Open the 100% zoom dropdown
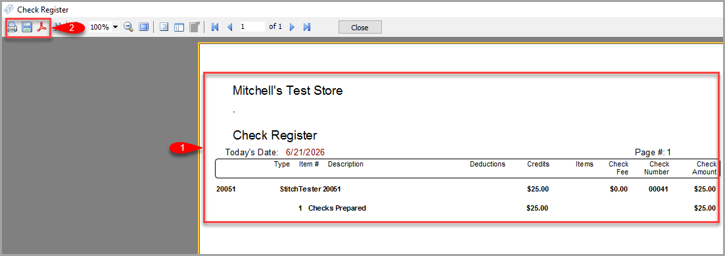 115,28
